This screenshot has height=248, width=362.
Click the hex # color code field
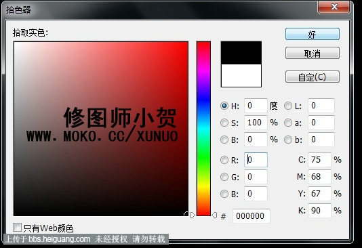coord(252,216)
